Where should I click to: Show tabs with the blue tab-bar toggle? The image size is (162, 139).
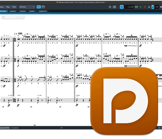[x=39, y=7]
